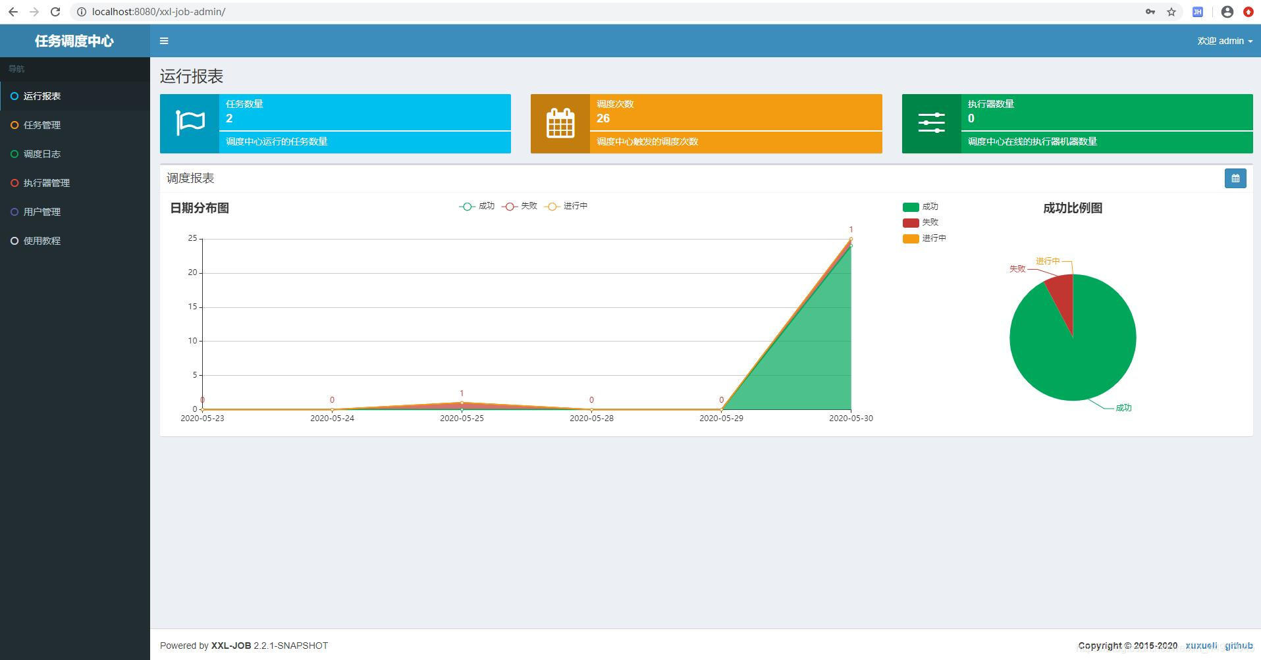Click the 日期分布图 chart title
1261x660 pixels.
(200, 208)
